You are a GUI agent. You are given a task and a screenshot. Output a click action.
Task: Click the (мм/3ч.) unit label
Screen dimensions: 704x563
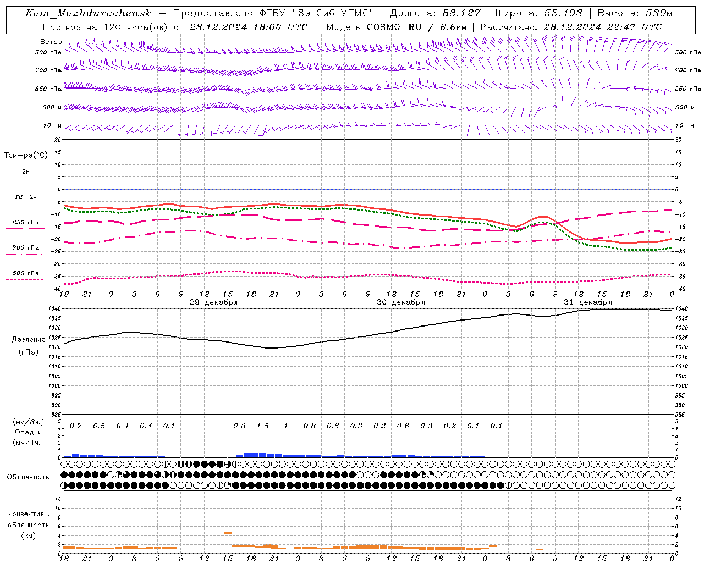(x=29, y=422)
